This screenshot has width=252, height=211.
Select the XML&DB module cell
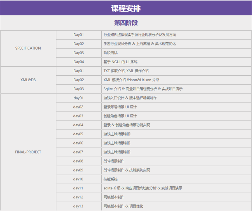click(x=28, y=80)
